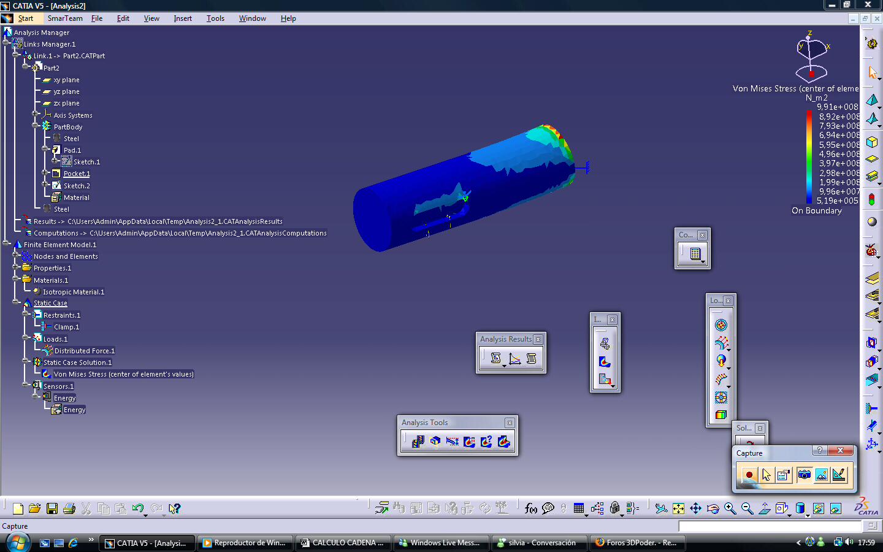Open the Insert menu
The width and height of the screenshot is (883, 552).
(183, 18)
